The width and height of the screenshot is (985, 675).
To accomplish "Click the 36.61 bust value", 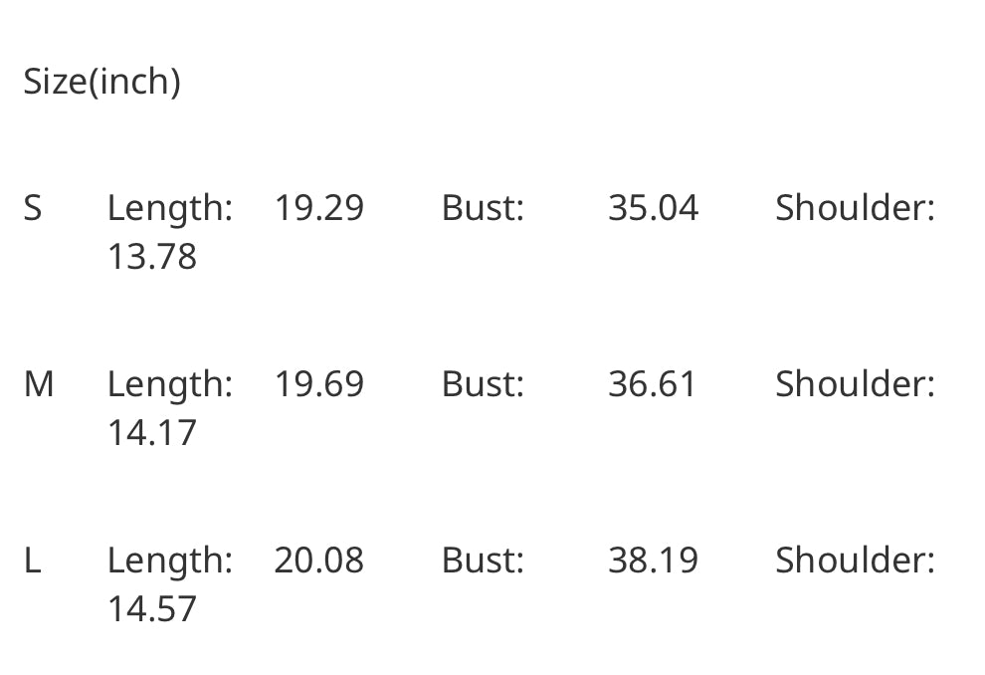I will point(653,384).
